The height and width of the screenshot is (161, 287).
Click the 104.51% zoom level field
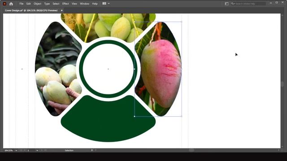[x=9, y=150]
